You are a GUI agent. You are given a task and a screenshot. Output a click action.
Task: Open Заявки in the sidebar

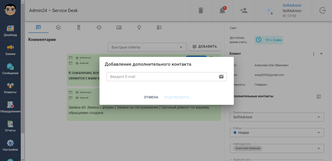(x=10, y=50)
